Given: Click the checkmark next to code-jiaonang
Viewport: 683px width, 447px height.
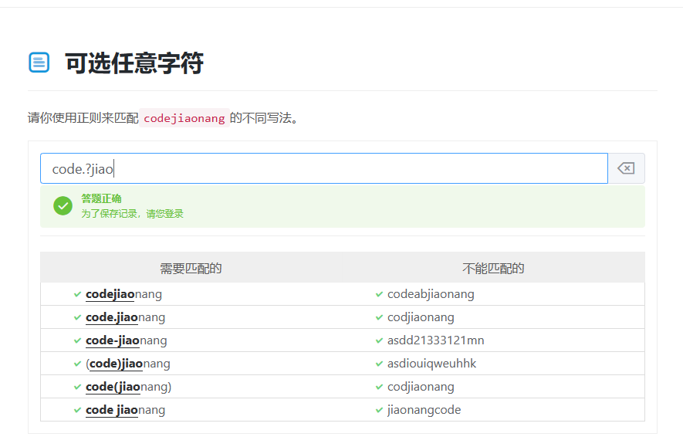Looking at the screenshot, I should tap(77, 340).
